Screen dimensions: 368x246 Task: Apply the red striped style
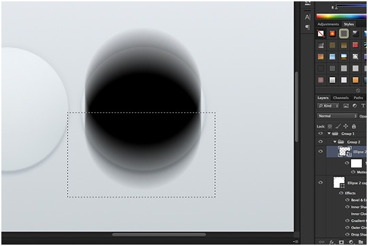(x=355, y=45)
